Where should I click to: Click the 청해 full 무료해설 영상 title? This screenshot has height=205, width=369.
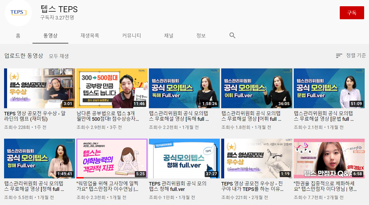point(34,186)
